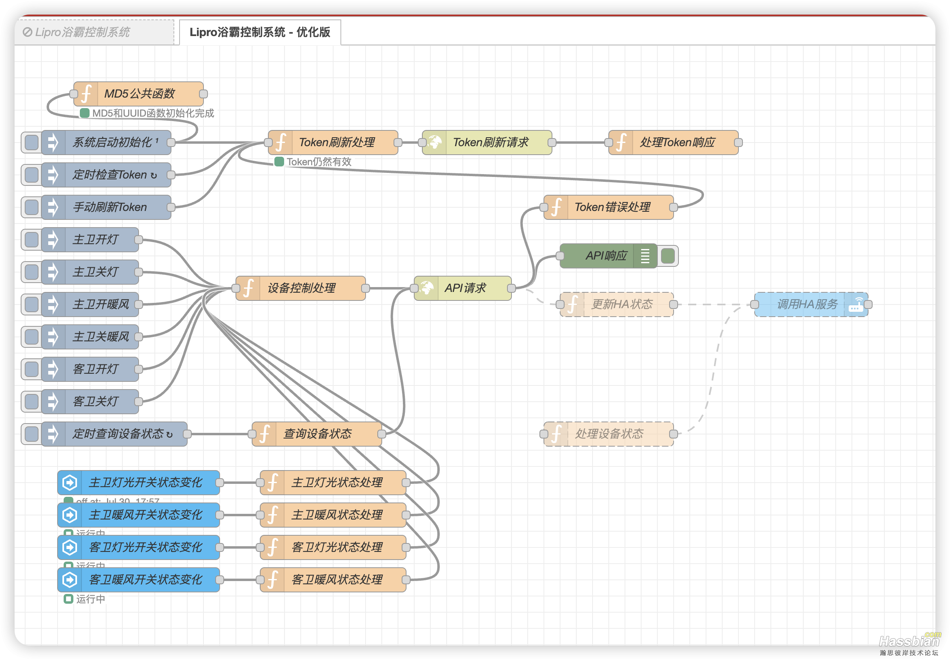Screen dimensions: 950x660
Task: Click the output port of 查询设备状态
Action: pyautogui.click(x=382, y=434)
